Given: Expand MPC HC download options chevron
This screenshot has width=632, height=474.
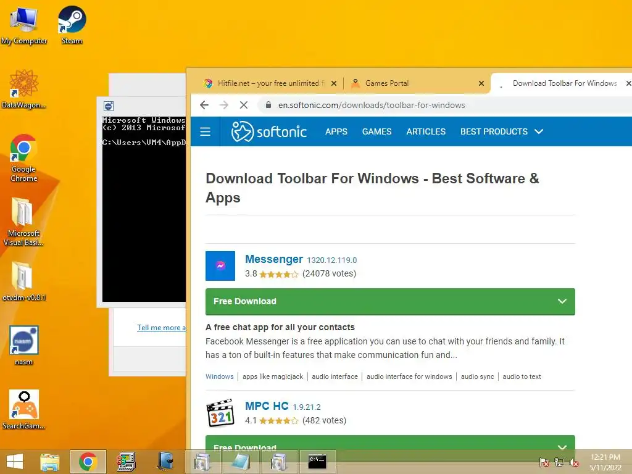Looking at the screenshot, I should [562, 447].
